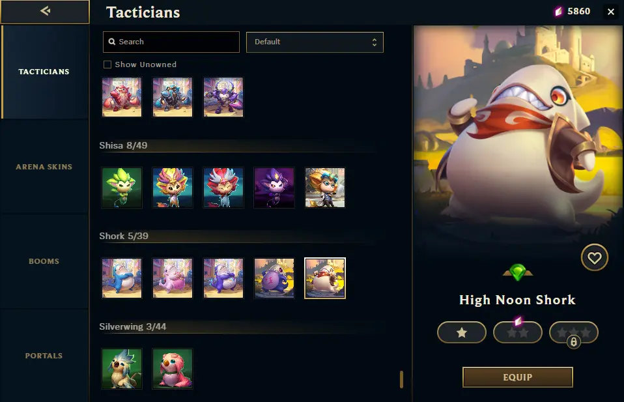Close the Tacticians window
The image size is (624, 402).
click(611, 12)
